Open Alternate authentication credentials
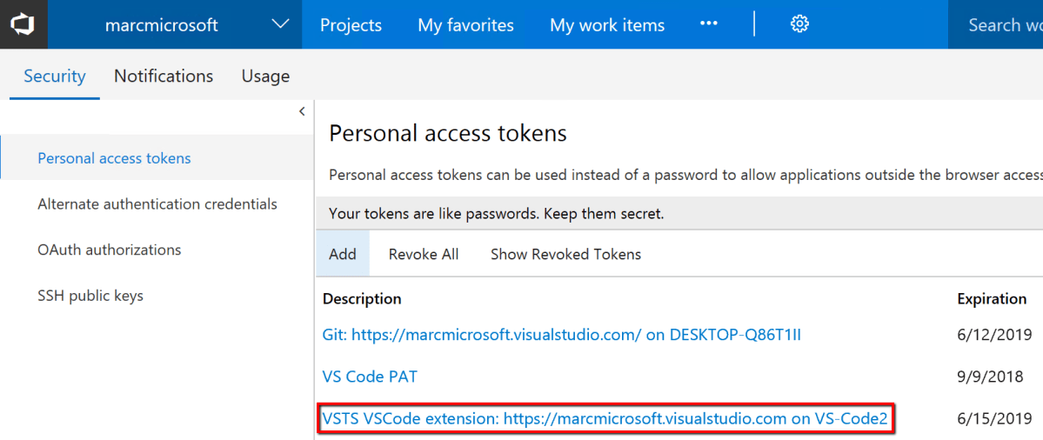The height and width of the screenshot is (440, 1043). coord(157,204)
